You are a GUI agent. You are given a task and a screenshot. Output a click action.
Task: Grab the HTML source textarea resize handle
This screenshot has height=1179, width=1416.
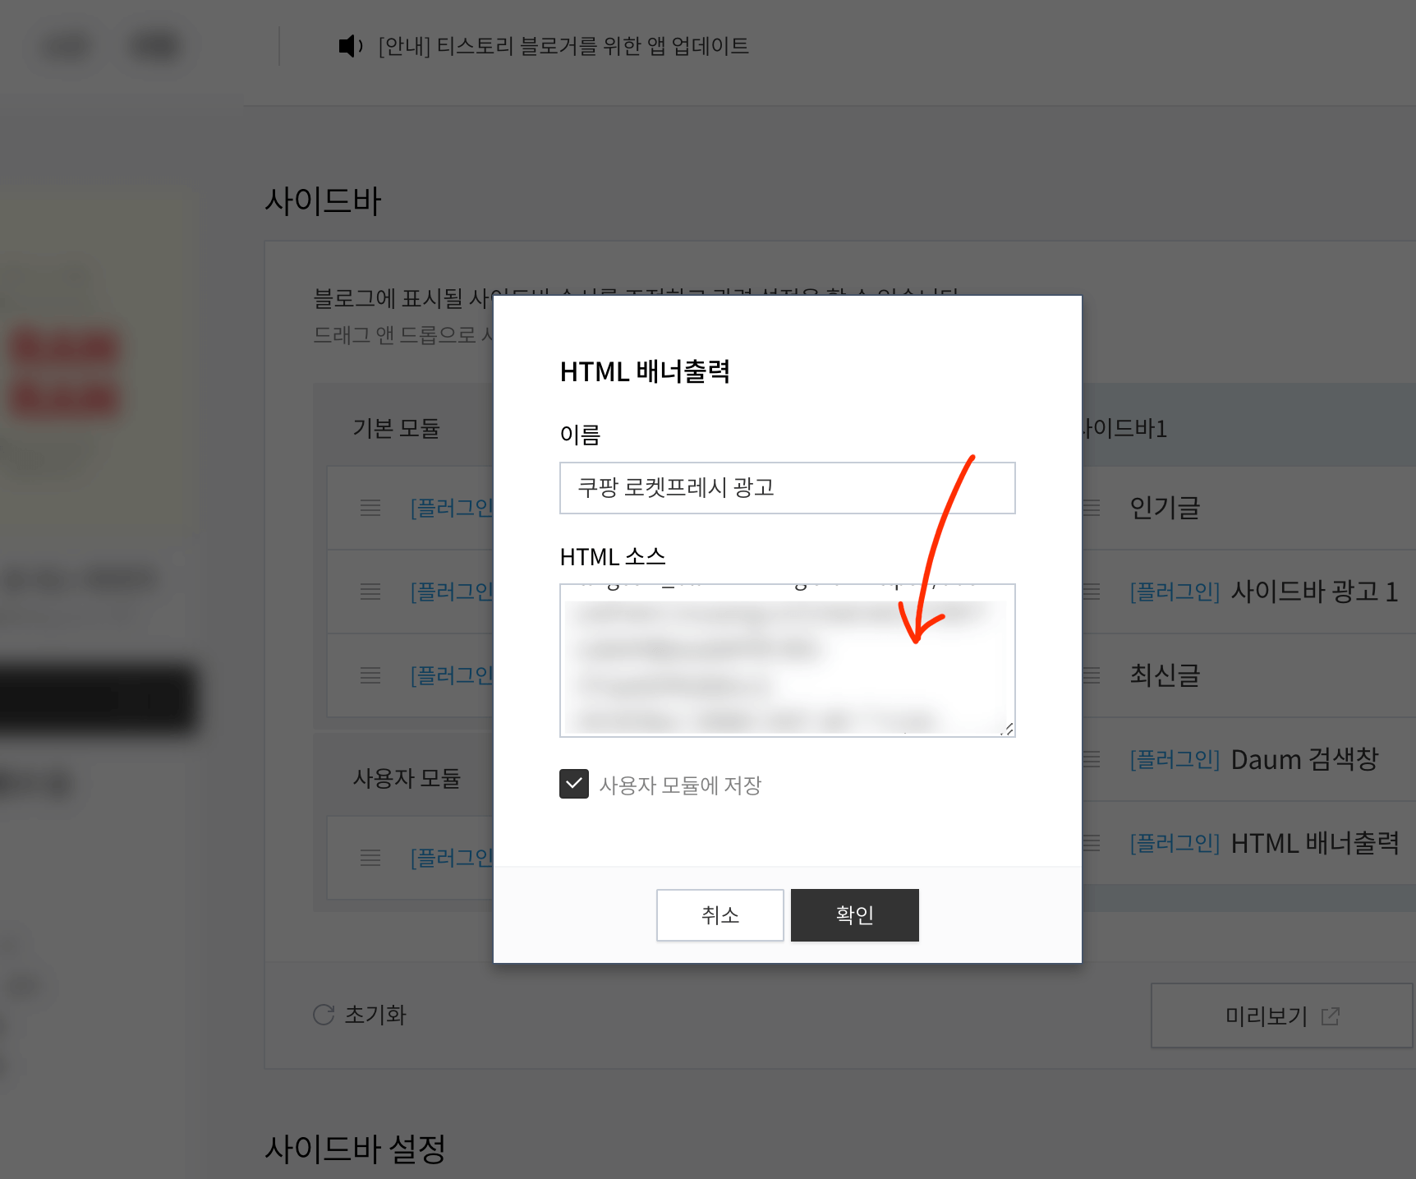coord(1008,729)
